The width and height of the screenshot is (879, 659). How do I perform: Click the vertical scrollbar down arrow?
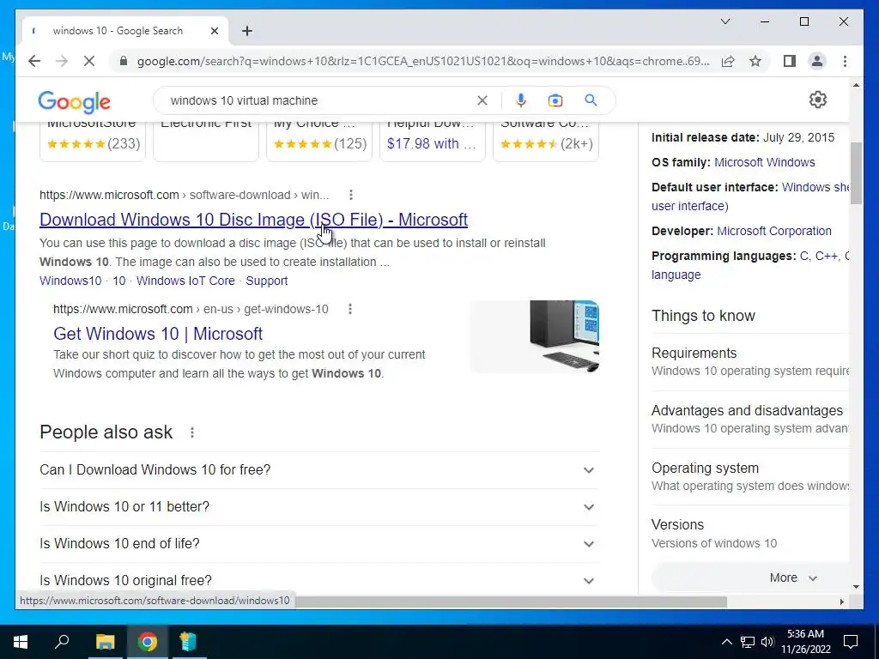(856, 587)
